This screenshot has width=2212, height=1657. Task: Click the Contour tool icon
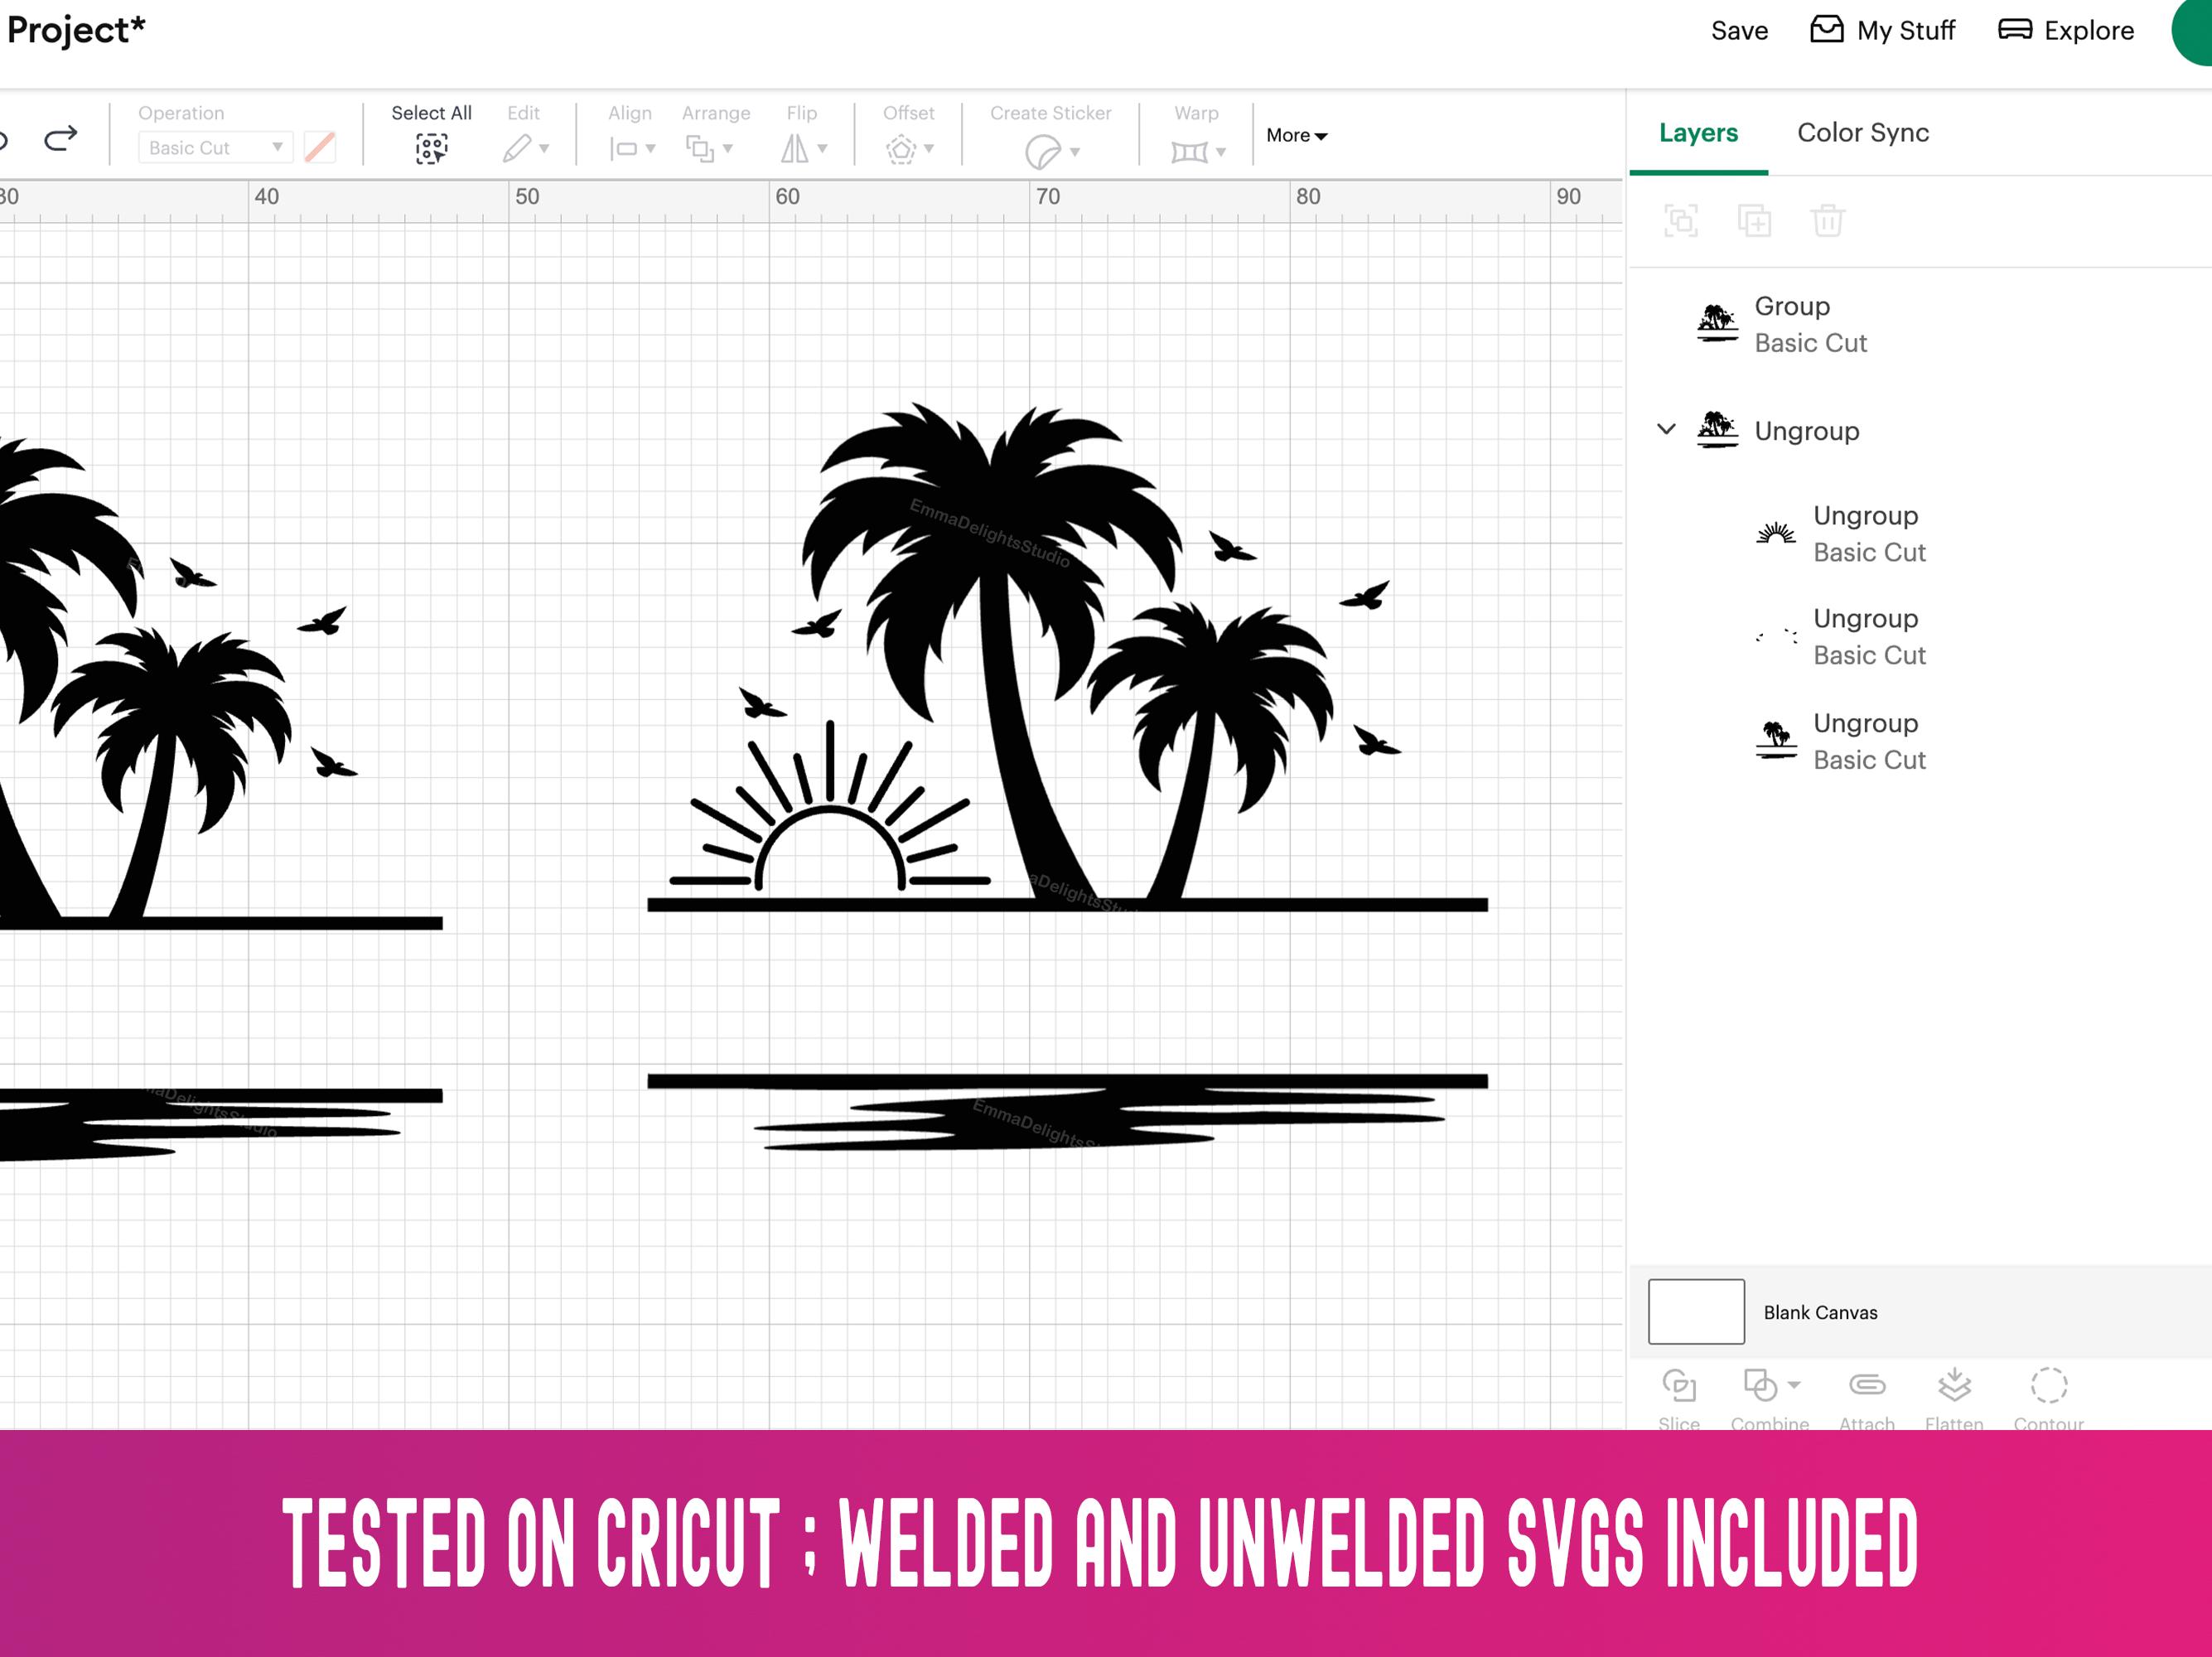2049,1385
